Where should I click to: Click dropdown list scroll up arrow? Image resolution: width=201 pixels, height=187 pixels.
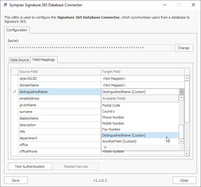[181, 98]
